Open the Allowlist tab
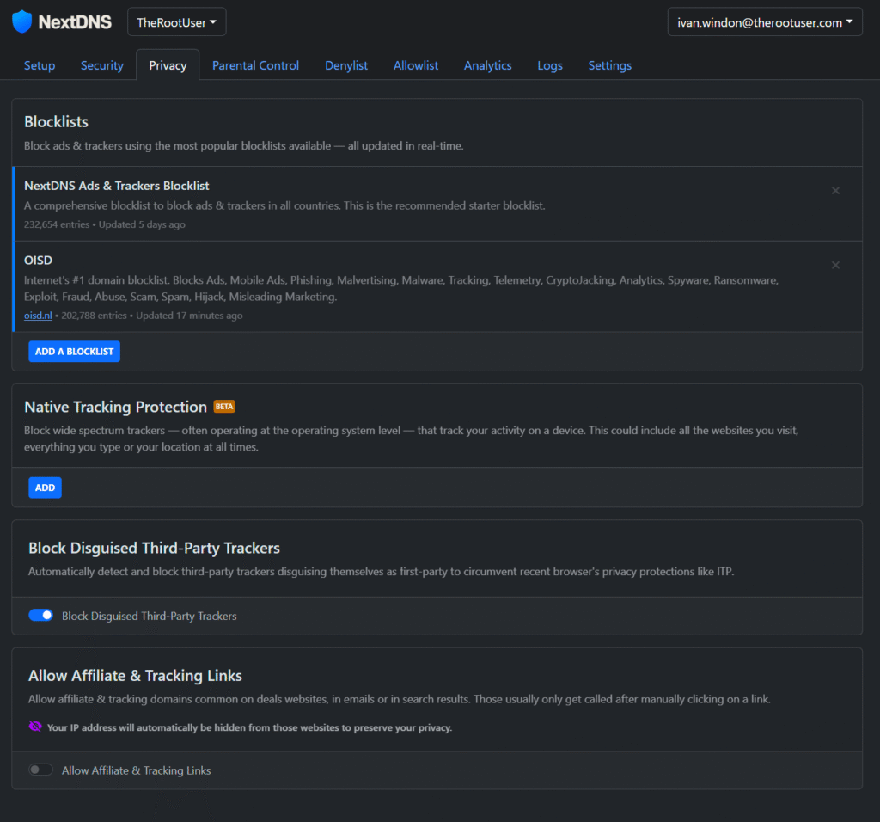Screen dimensions: 880x822 [x=416, y=65]
